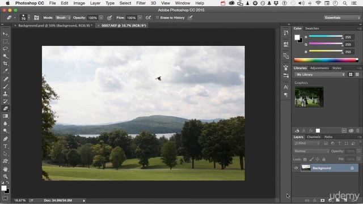Select the Rectangular Marquee tool

coord(5,41)
